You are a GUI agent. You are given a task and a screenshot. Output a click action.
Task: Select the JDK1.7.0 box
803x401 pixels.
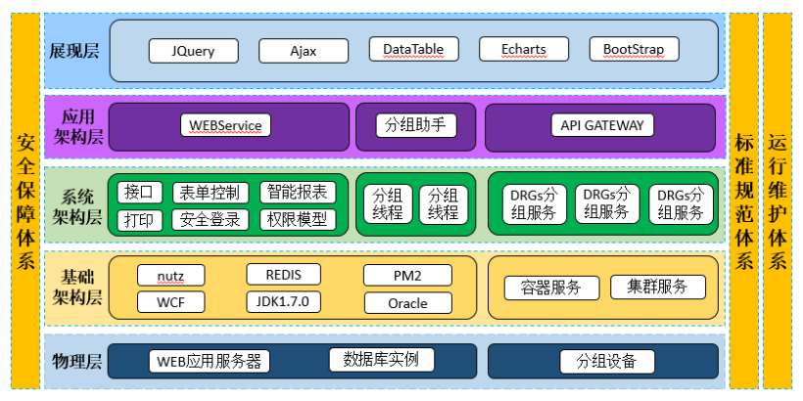(x=283, y=302)
